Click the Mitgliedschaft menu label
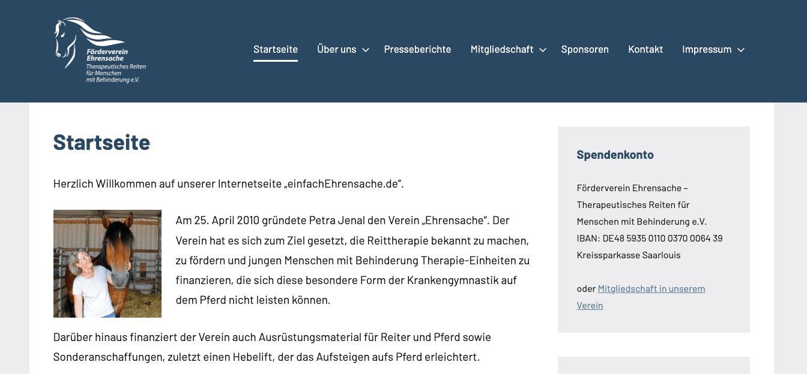Screen dimensions: 807x374 [x=502, y=49]
